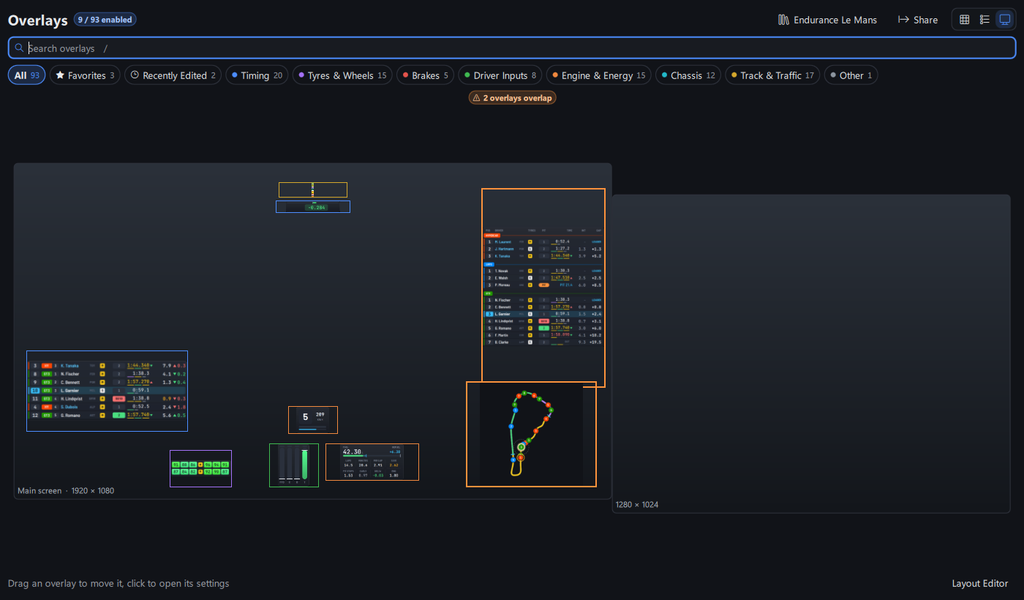Click the library icon beside Endurance Le Mans
This screenshot has width=1024, height=600.
784,20
